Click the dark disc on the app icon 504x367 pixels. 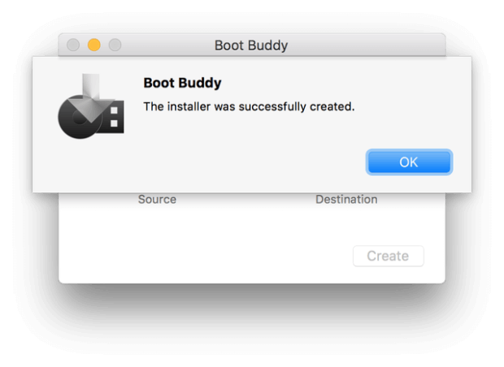coord(77,117)
